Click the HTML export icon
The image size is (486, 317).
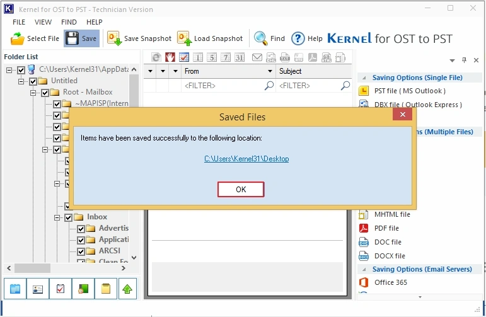click(327, 57)
